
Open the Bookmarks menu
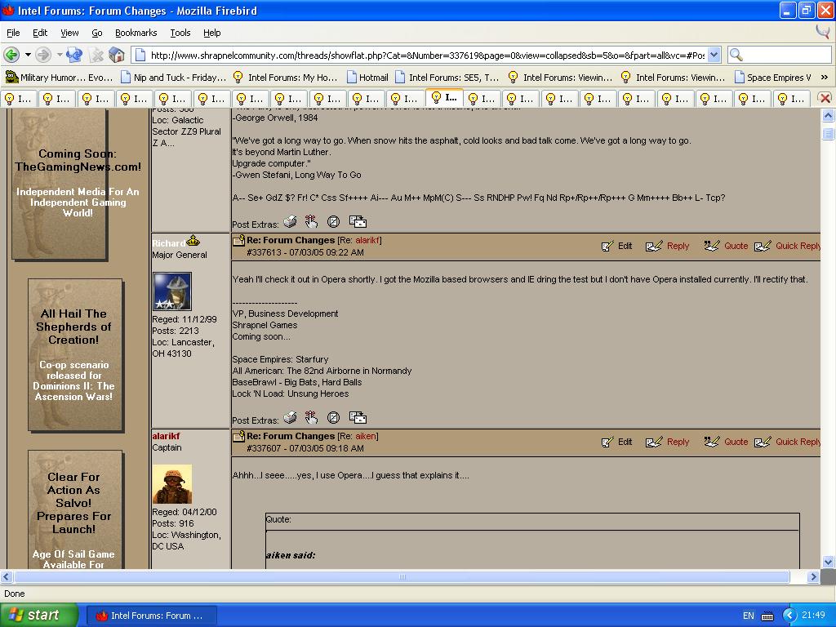(136, 33)
